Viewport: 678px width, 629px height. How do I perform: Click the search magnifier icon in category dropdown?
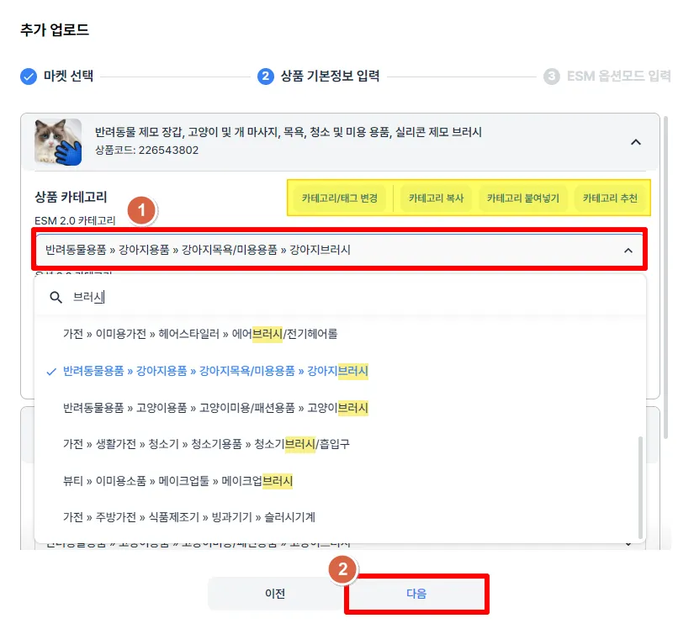(x=56, y=298)
